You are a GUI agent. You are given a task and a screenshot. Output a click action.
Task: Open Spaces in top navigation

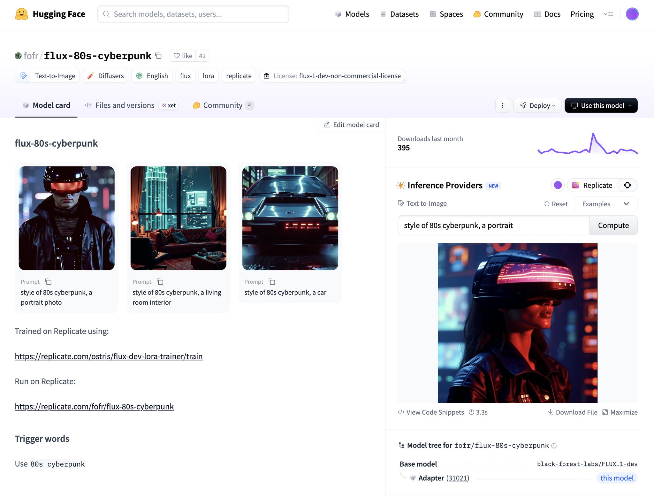coord(446,14)
